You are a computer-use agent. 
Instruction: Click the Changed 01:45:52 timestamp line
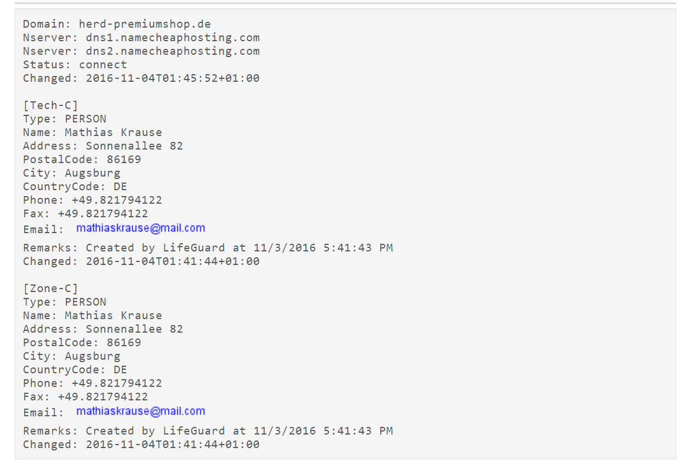141,78
